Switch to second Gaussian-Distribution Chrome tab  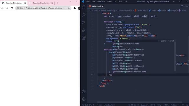click(x=41, y=3)
